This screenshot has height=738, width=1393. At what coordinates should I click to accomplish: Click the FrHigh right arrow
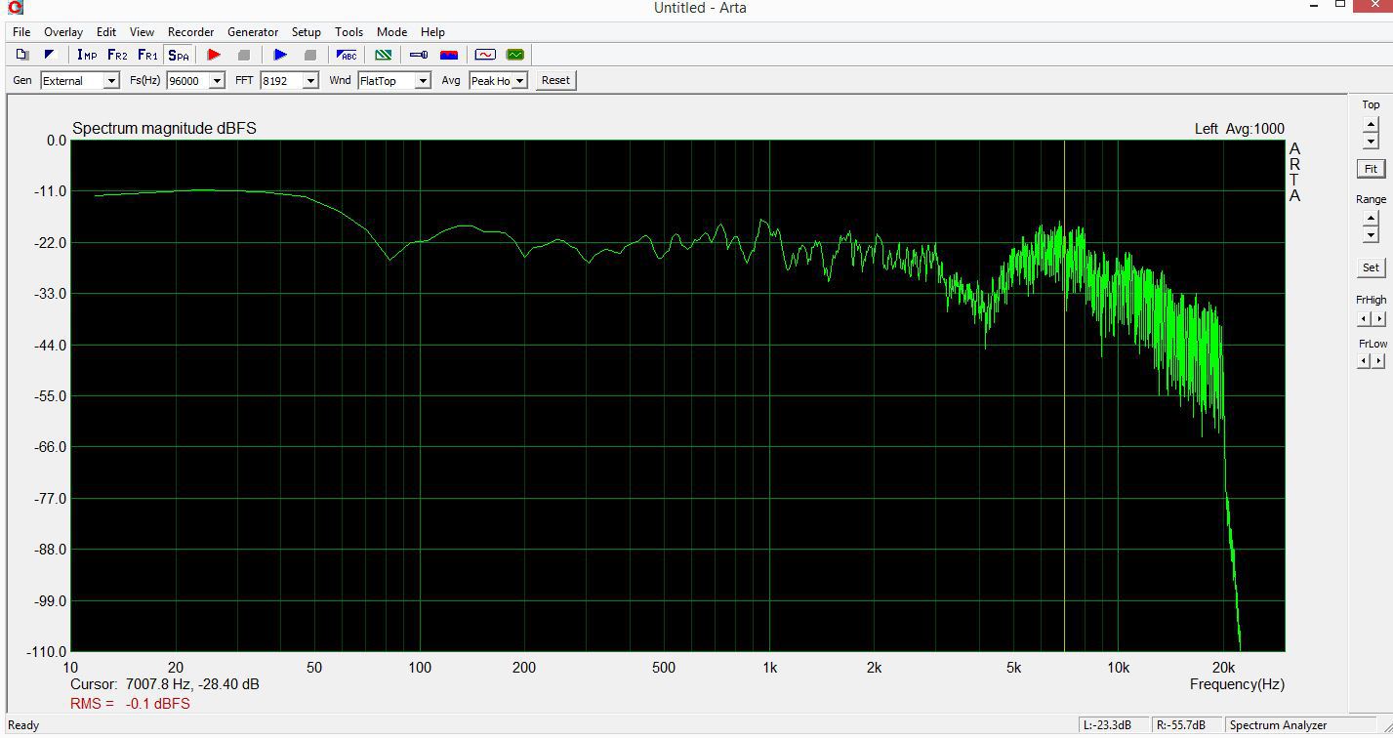(1378, 318)
